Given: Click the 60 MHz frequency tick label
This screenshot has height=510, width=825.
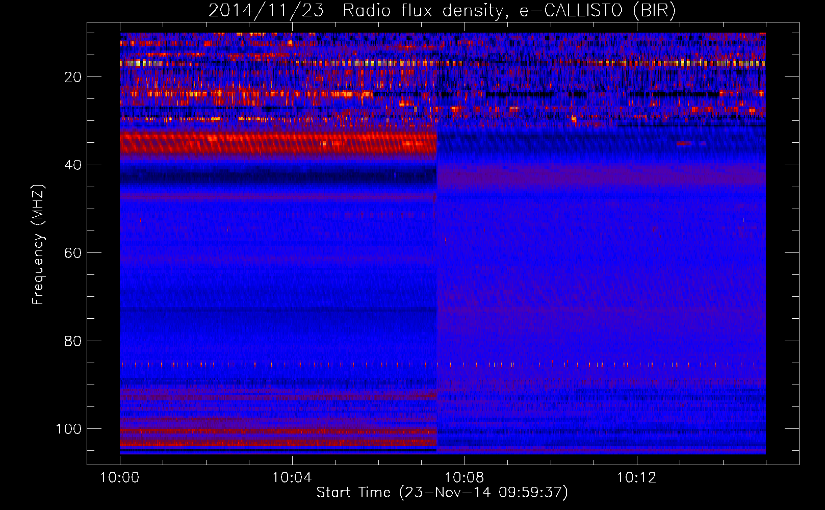Looking at the screenshot, I should coord(73,253).
